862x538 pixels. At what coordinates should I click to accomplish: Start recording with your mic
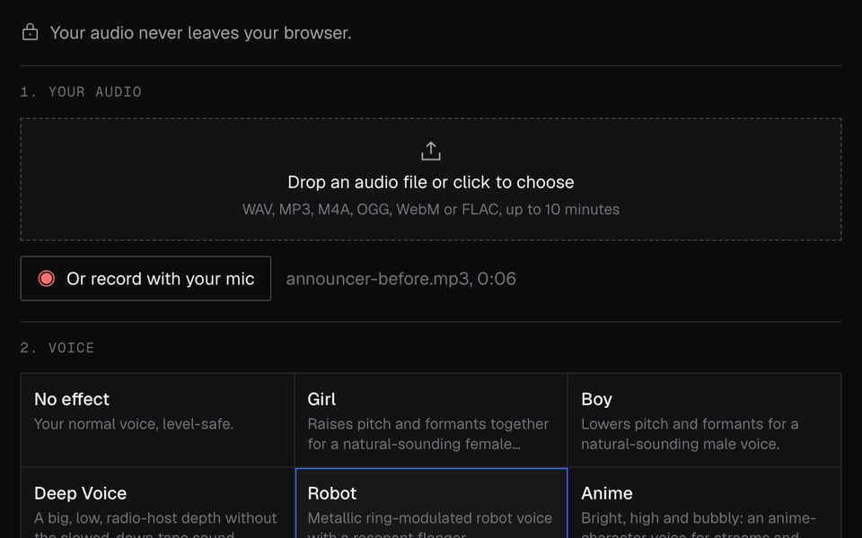click(x=145, y=278)
